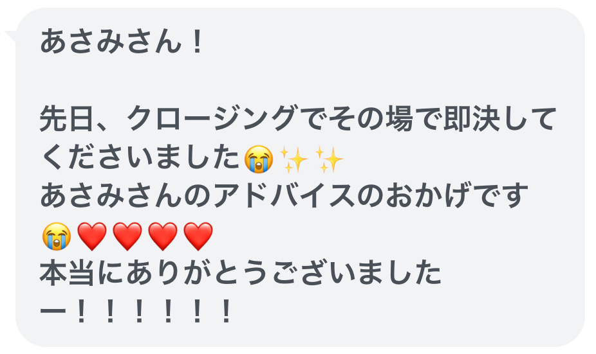The height and width of the screenshot is (354, 596).
Task: Click the greeting text あさみさん！
Action: pyautogui.click(x=122, y=41)
